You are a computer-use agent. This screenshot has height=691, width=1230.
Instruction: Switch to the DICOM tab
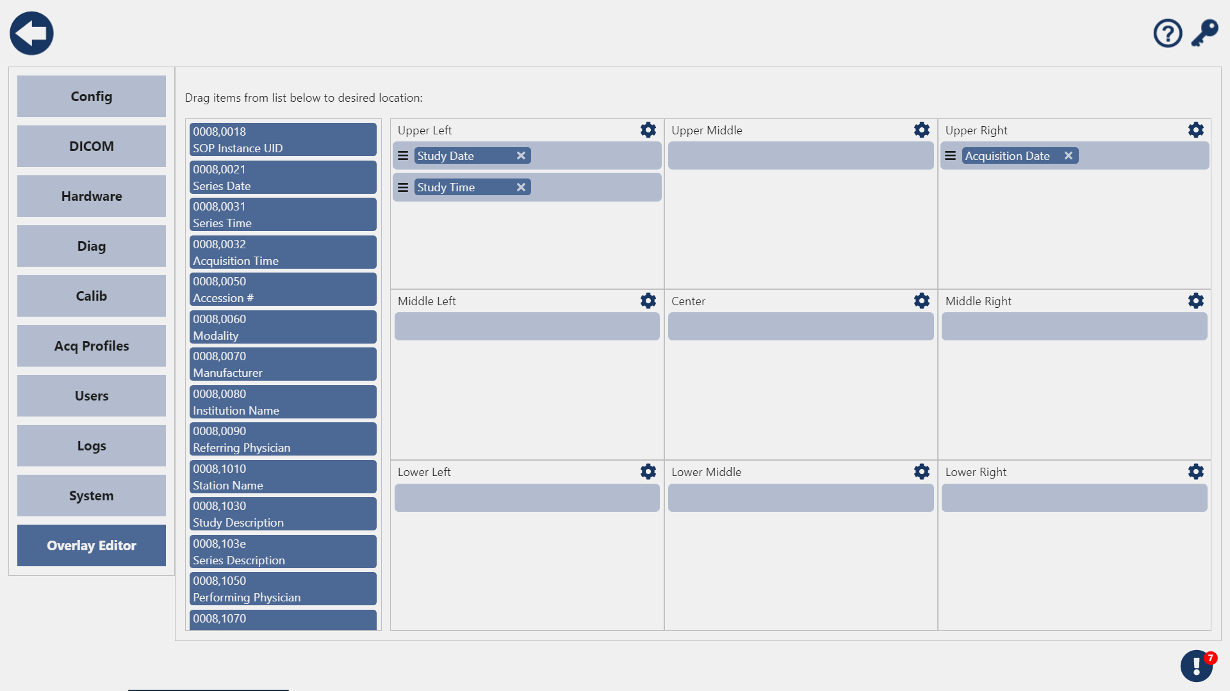92,146
